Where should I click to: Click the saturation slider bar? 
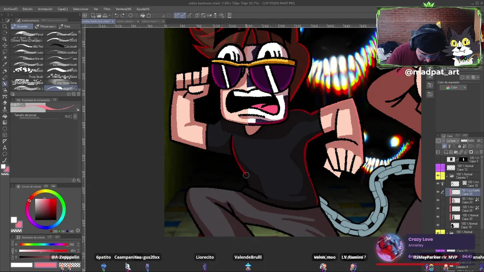click(44, 251)
